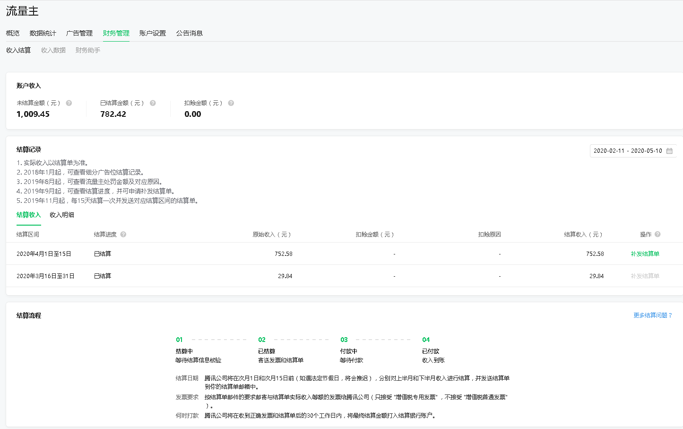
Task: Click settled amount value 782.42
Action: (113, 114)
